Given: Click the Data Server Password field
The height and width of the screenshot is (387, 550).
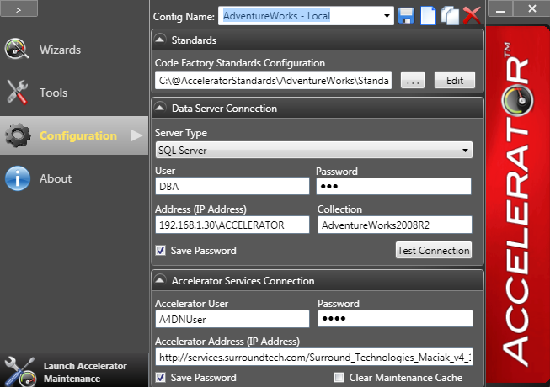Looking at the screenshot, I should click(x=393, y=186).
